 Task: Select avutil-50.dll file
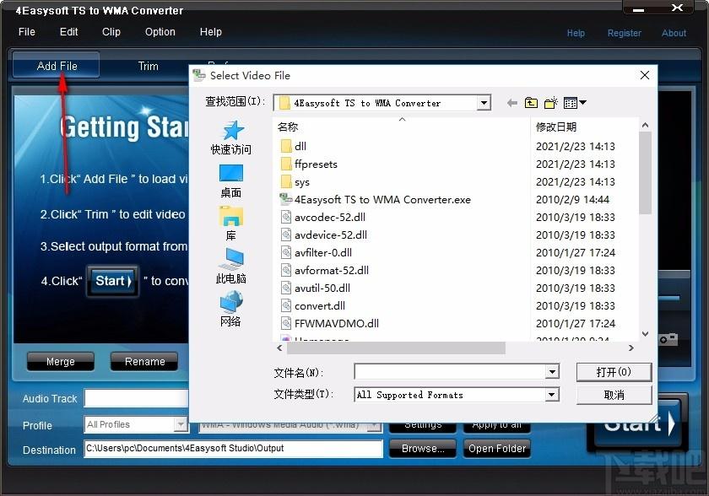pos(315,288)
